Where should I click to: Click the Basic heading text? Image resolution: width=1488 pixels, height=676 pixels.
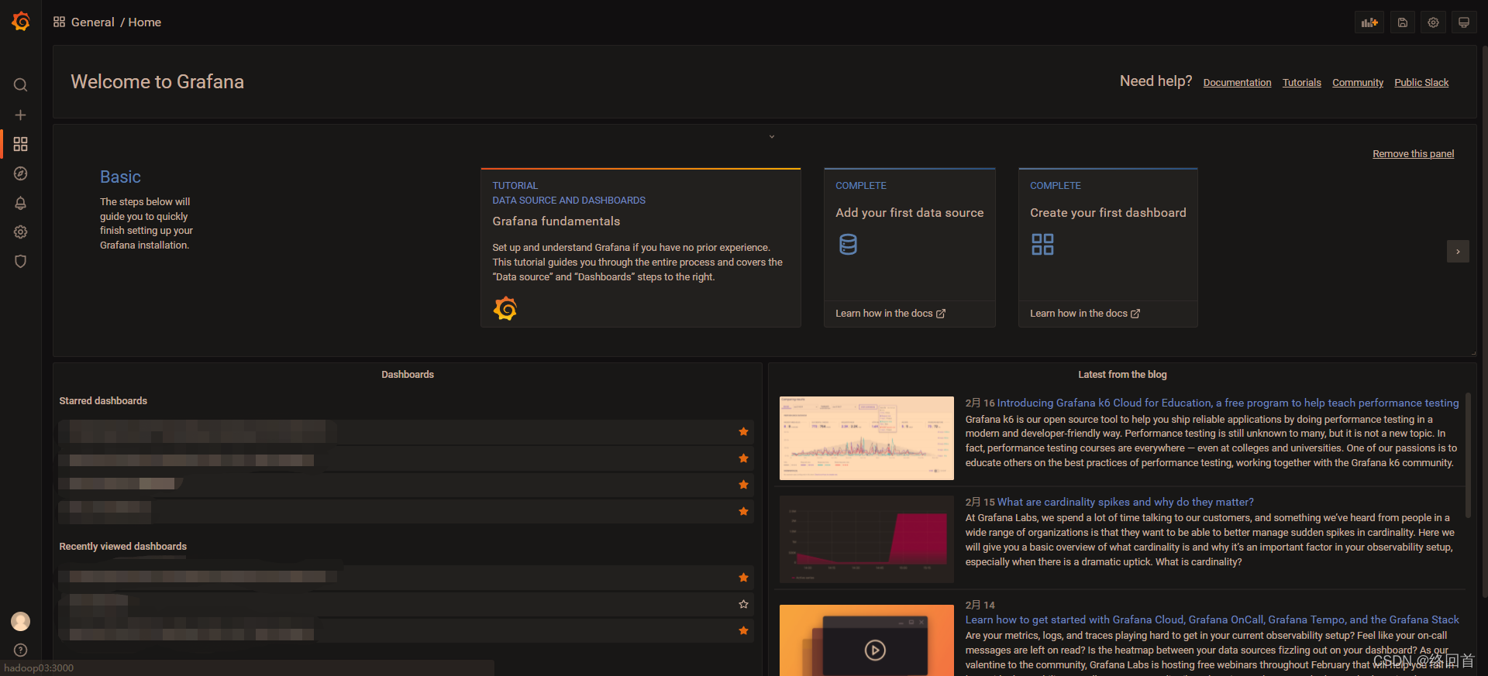120,177
